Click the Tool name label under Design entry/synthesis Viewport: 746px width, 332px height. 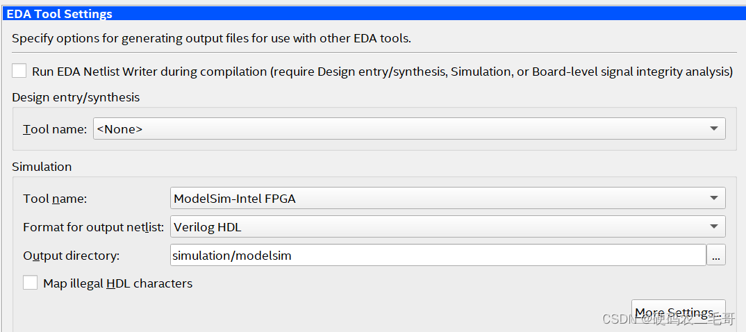(x=55, y=129)
